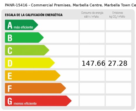
Task: Click the red G rating arrow
Action: [38, 101]
